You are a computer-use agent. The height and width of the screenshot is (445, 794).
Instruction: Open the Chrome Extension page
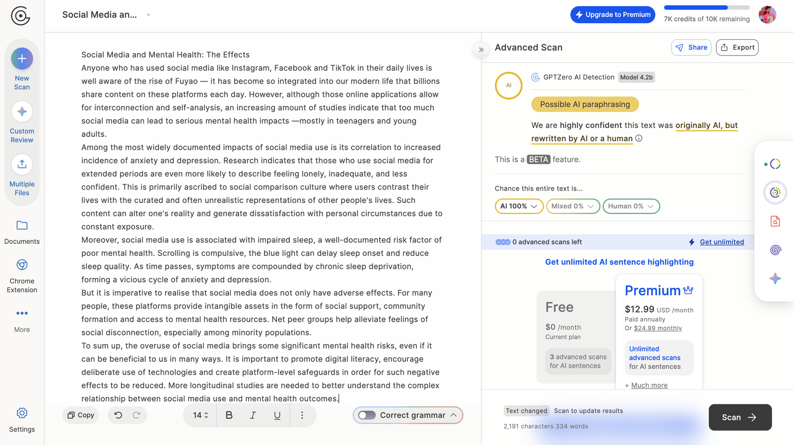point(22,265)
